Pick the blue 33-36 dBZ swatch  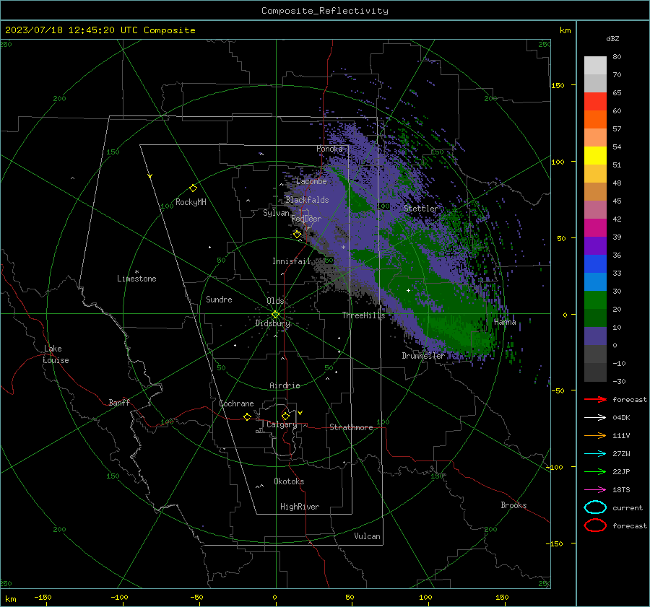click(x=595, y=264)
